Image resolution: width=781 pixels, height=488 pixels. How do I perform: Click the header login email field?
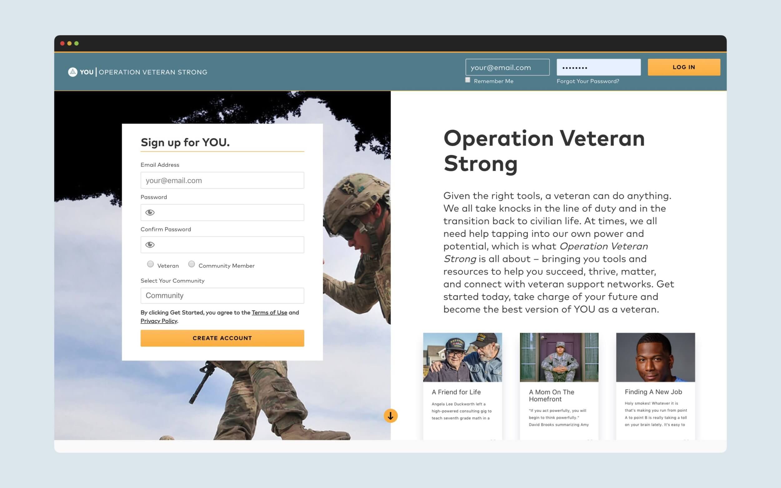click(507, 67)
